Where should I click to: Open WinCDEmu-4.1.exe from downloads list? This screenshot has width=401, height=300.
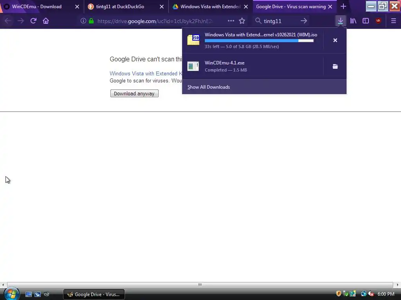tap(224, 63)
